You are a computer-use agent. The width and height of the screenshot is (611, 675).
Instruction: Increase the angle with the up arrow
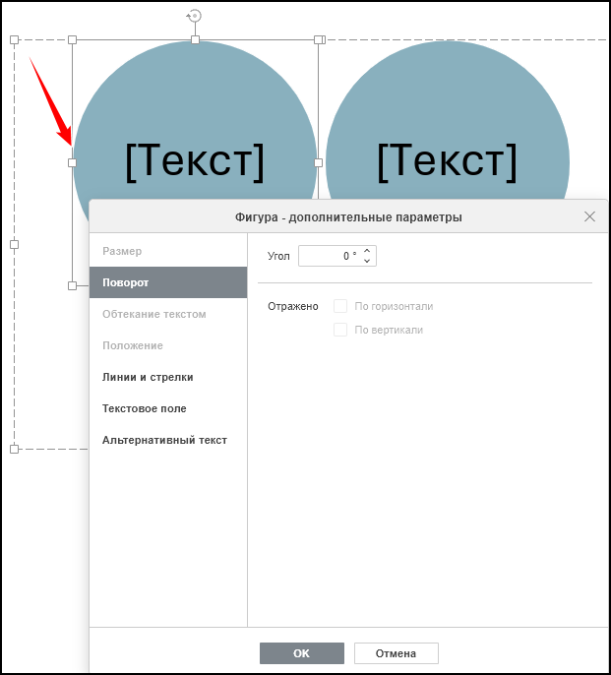[x=367, y=251]
